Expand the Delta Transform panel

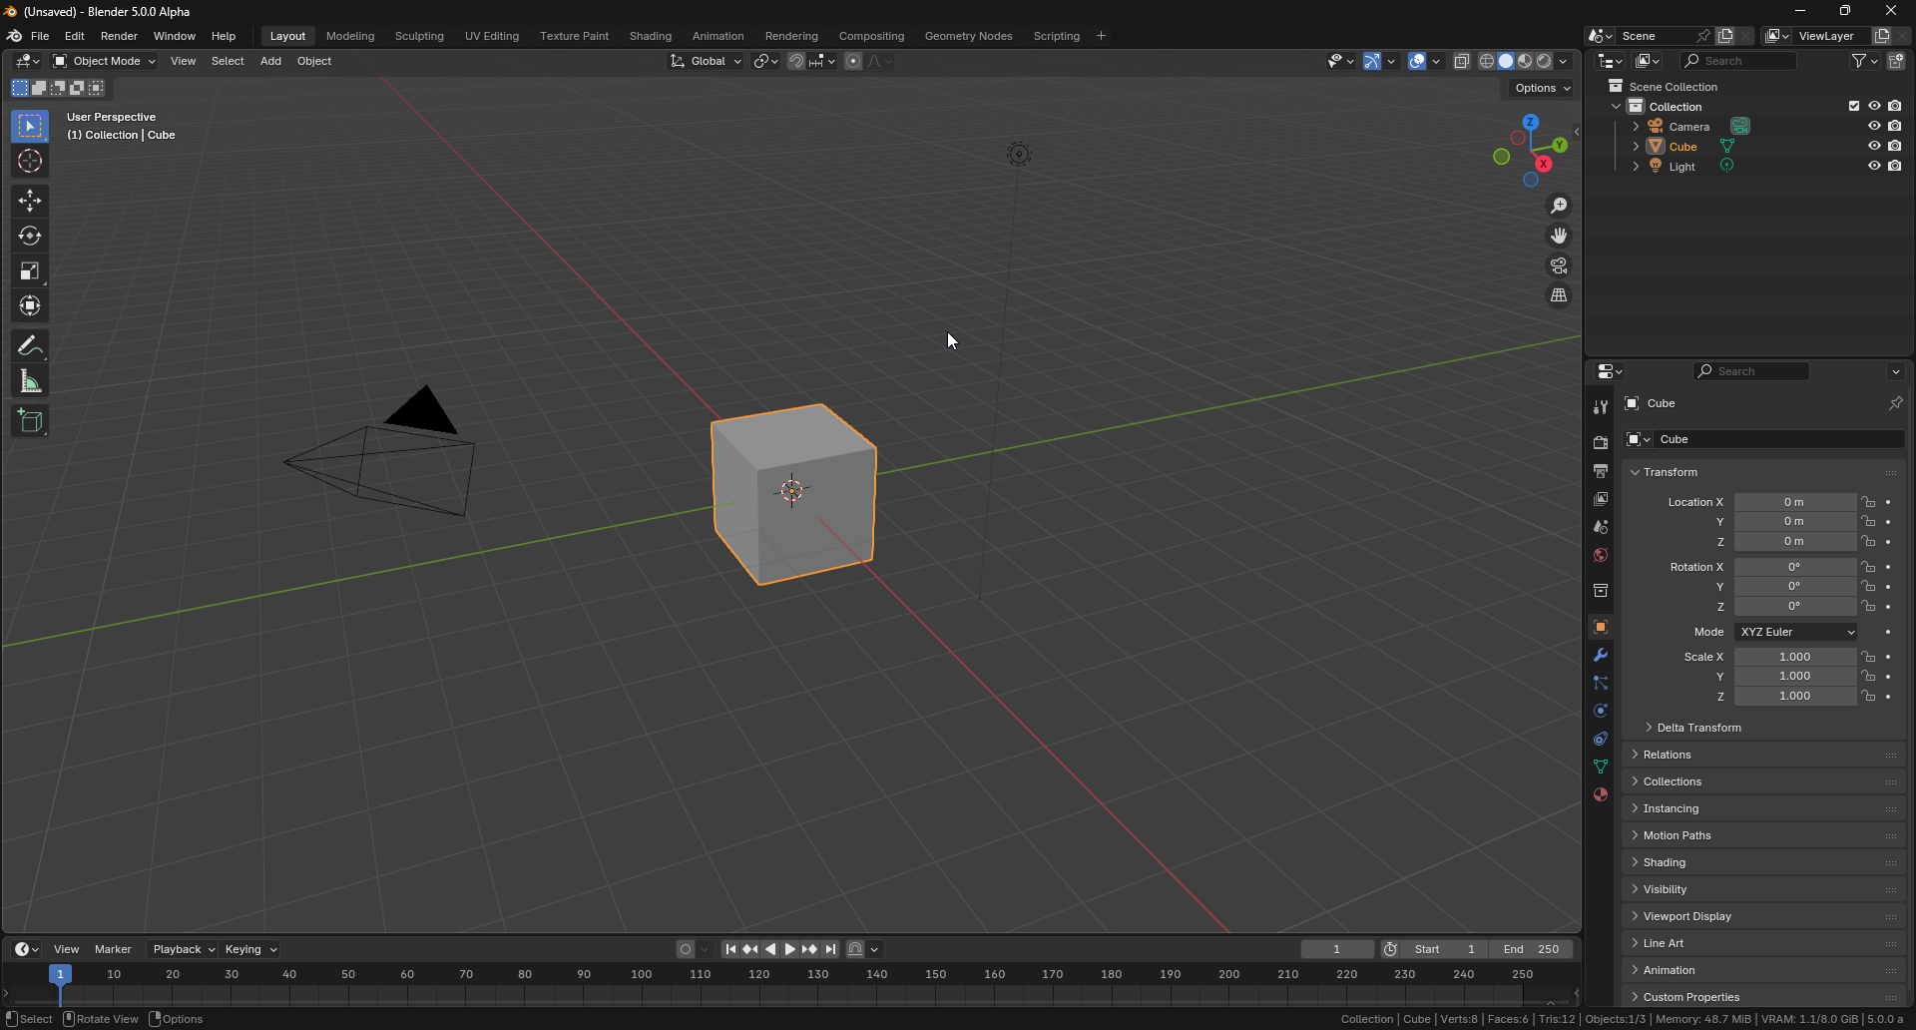(x=1698, y=728)
